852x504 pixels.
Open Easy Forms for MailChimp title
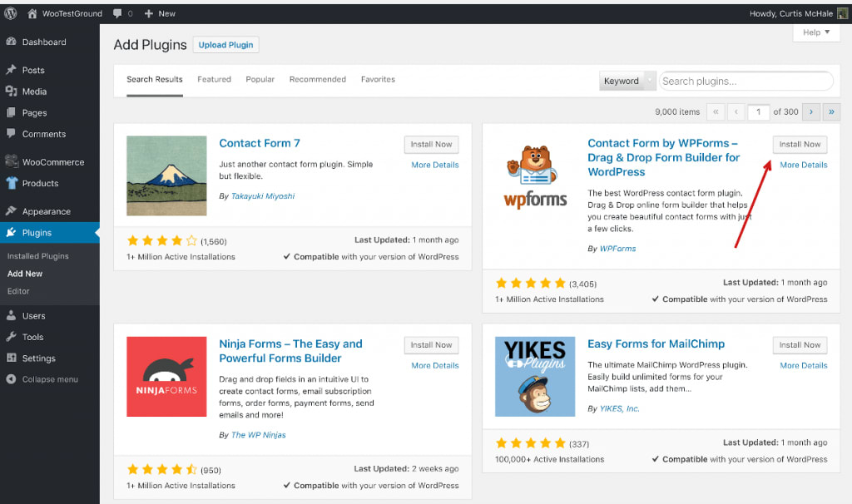coord(656,343)
